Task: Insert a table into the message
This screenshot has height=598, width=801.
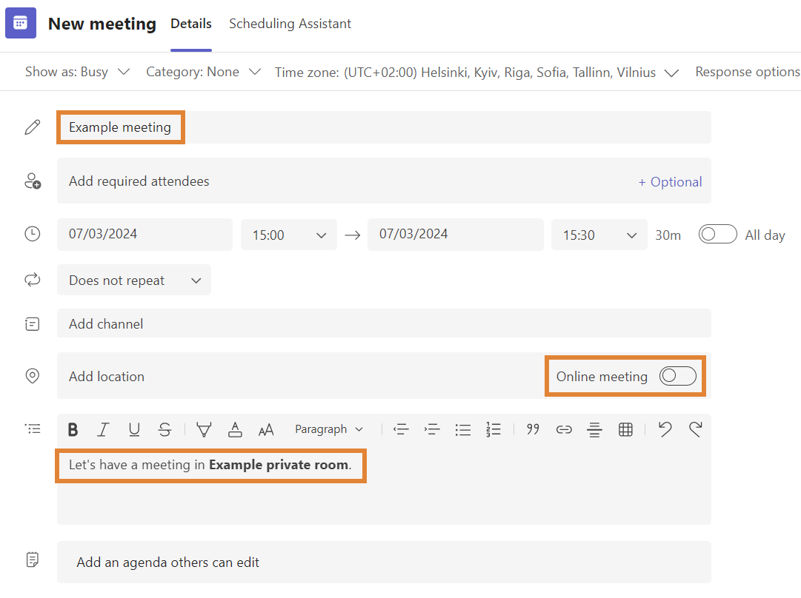Action: [x=625, y=429]
